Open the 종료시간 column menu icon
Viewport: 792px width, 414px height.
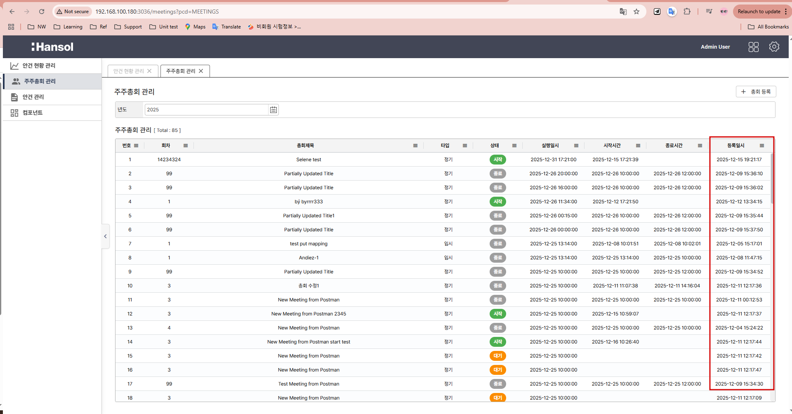700,146
